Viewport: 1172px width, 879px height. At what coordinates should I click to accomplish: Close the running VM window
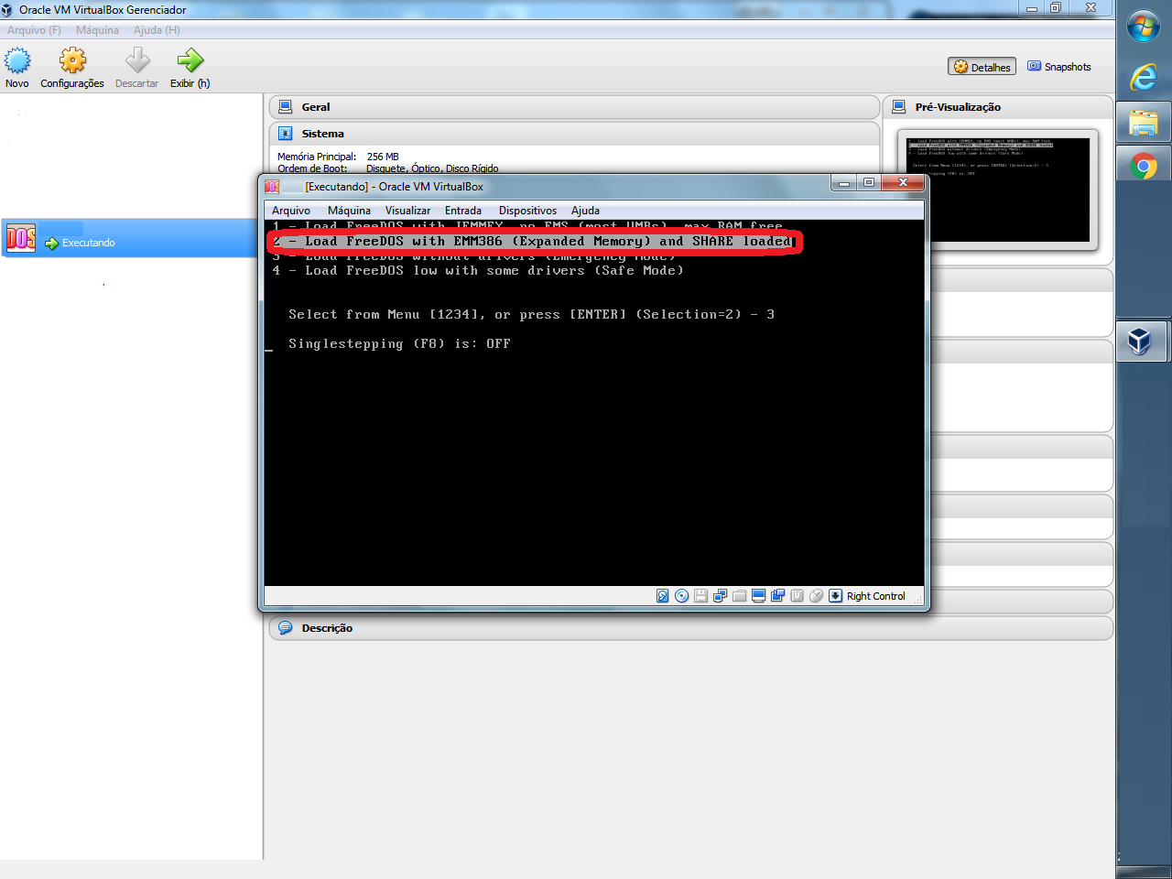click(903, 183)
